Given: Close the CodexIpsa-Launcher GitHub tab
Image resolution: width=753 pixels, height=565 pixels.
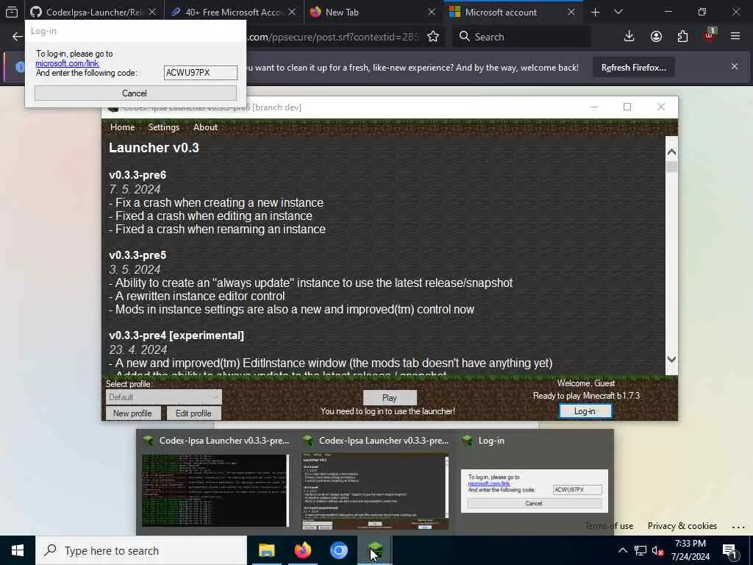Looking at the screenshot, I should click(152, 12).
